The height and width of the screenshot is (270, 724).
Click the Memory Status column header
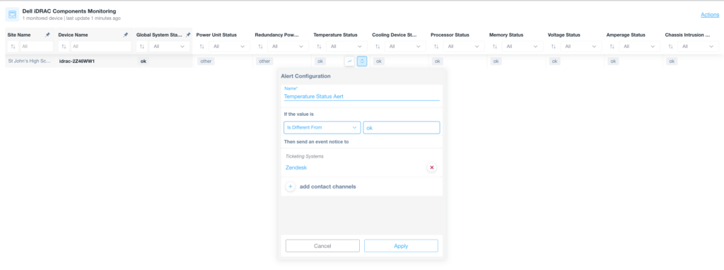pyautogui.click(x=506, y=35)
